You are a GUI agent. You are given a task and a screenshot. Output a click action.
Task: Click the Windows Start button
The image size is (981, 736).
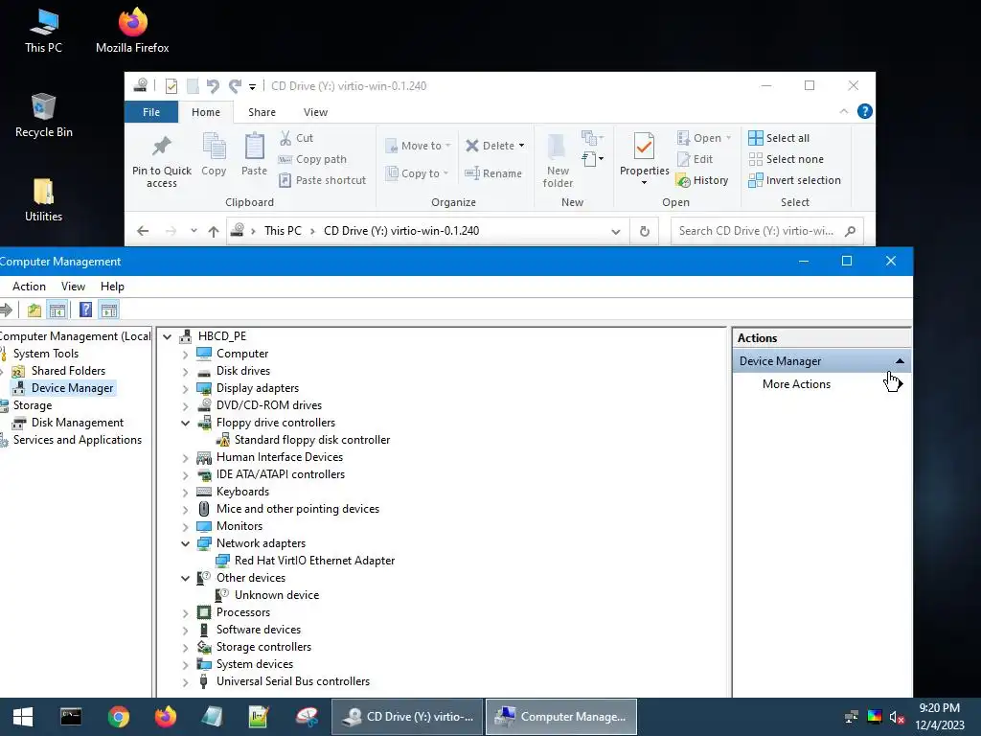pyautogui.click(x=23, y=717)
